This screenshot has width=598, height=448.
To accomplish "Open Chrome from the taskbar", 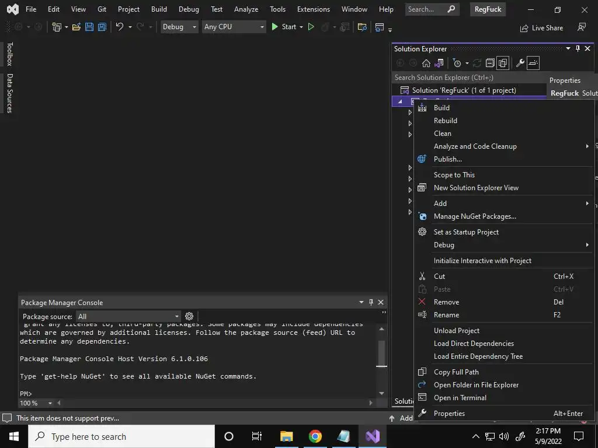I will pyautogui.click(x=315, y=436).
